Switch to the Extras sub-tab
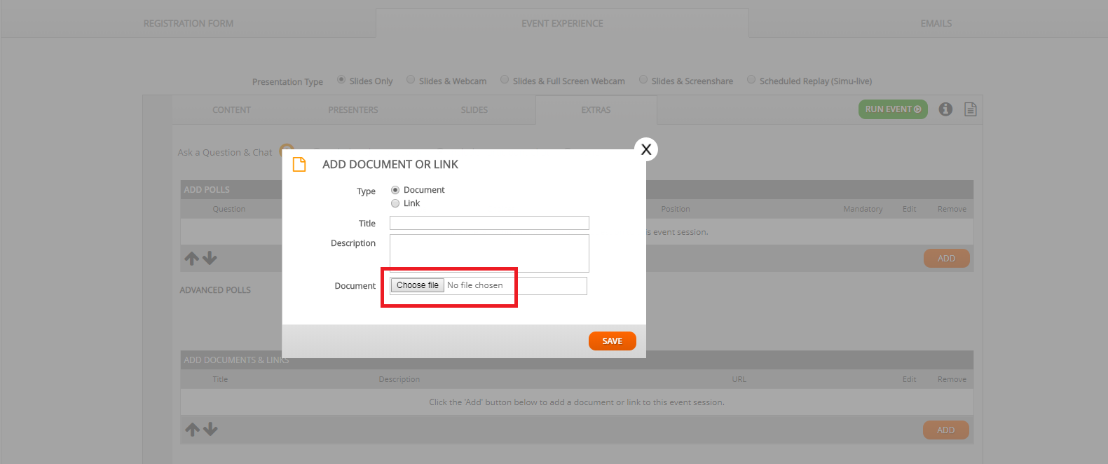The width and height of the screenshot is (1108, 464). [596, 110]
